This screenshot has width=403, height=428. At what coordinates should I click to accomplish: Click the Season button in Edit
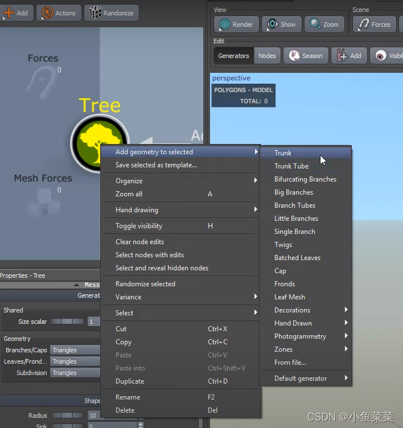[306, 56]
